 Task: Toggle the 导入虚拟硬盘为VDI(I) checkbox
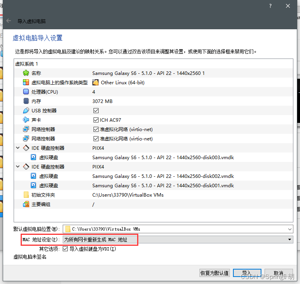pyautogui.click(x=65, y=249)
